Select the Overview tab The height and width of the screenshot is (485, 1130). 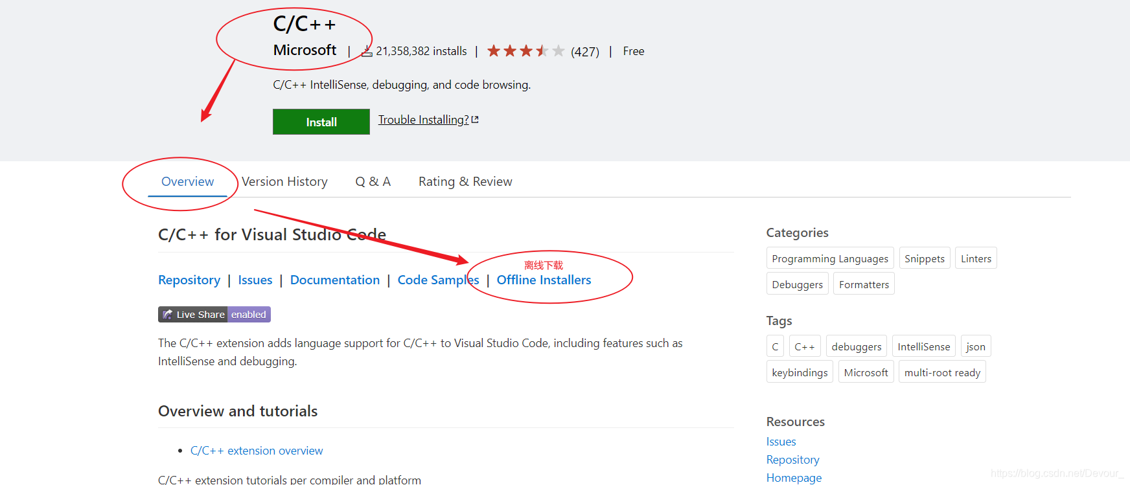pos(187,182)
